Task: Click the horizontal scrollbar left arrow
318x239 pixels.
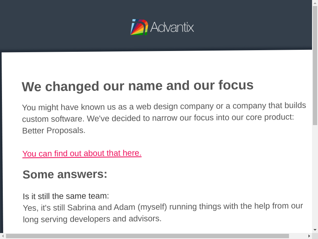Action: 3,236
